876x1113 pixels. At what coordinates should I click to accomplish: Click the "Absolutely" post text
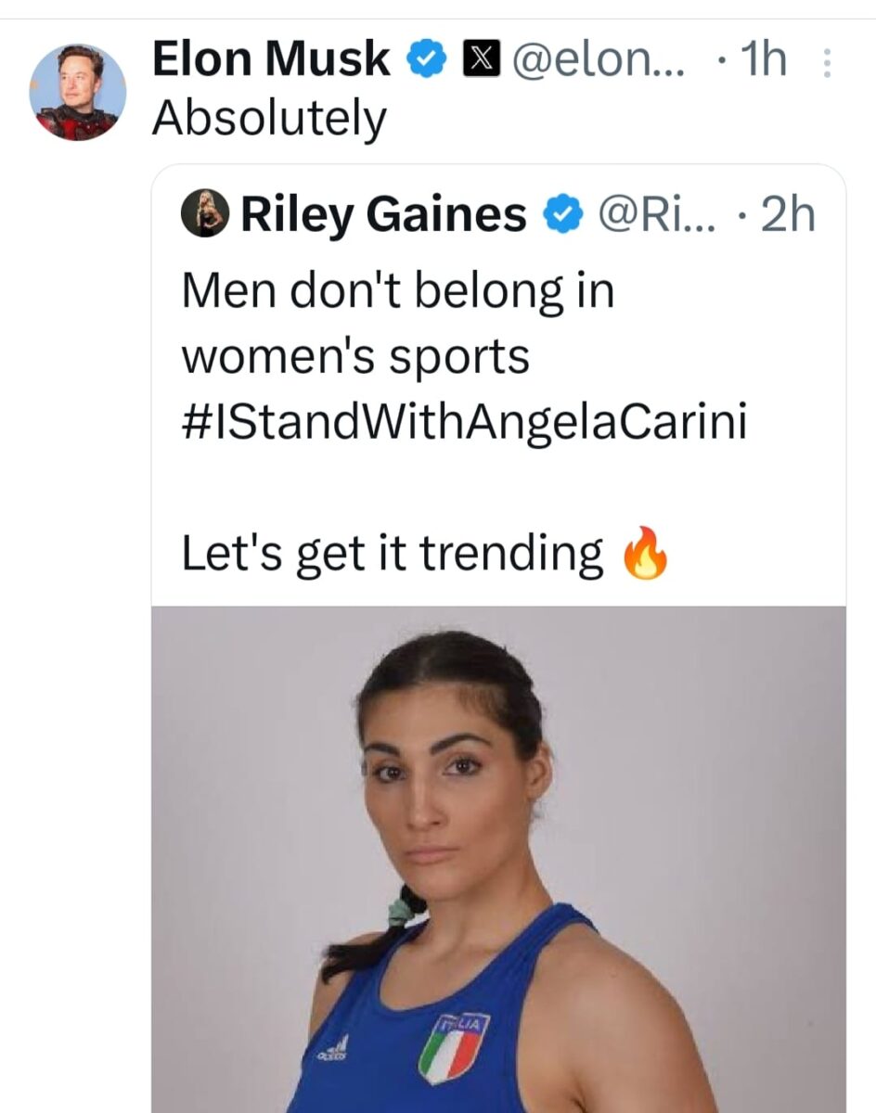tap(269, 118)
